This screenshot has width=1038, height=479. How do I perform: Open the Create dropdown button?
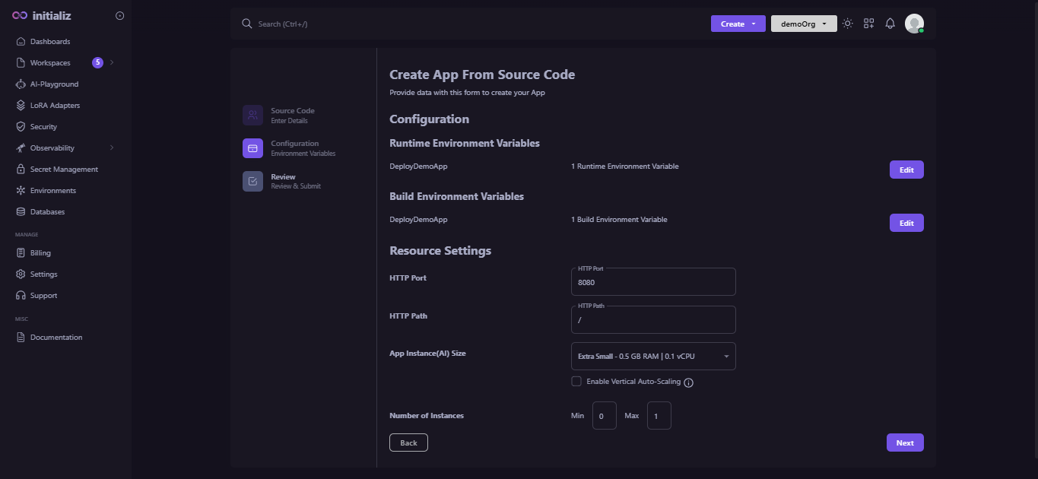coord(738,24)
